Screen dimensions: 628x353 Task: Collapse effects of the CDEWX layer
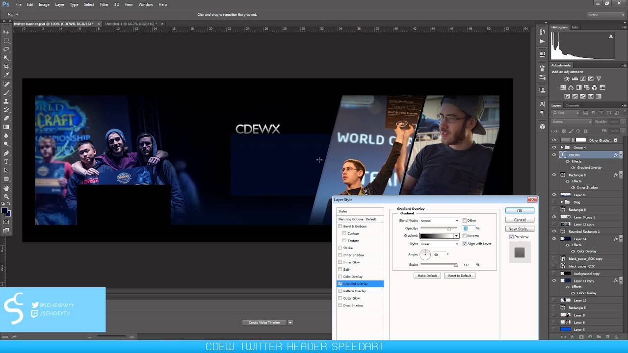pyautogui.click(x=620, y=155)
